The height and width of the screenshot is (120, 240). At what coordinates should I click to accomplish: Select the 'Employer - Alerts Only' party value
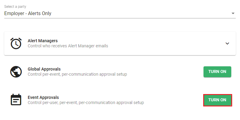[28, 14]
